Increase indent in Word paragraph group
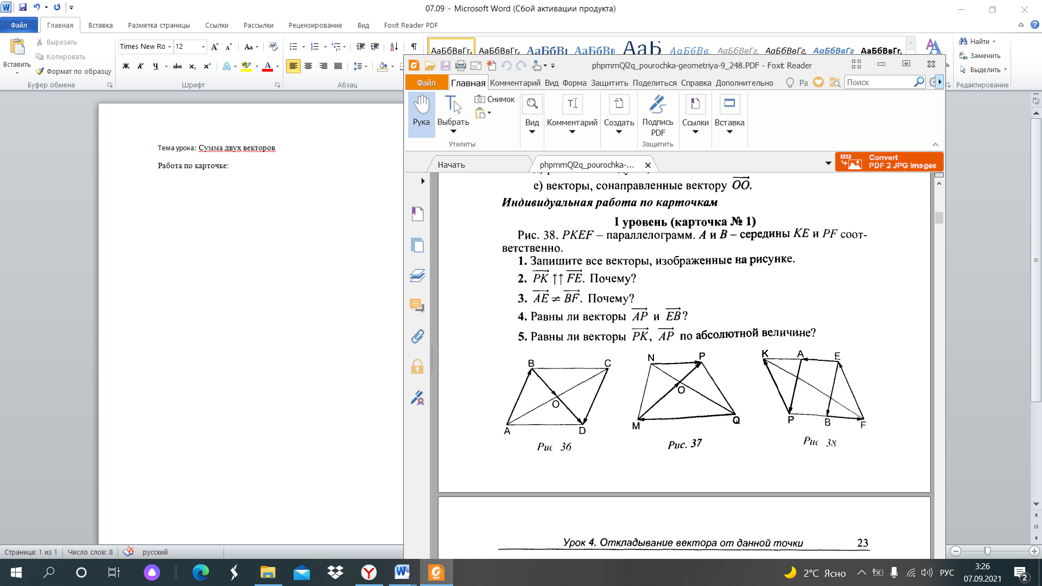Screen dimensions: 1042x586 tap(374, 47)
